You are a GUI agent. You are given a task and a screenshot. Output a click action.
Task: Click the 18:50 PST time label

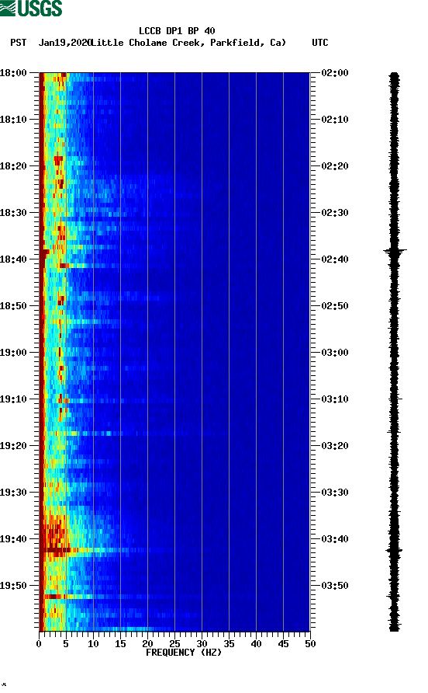point(13,306)
